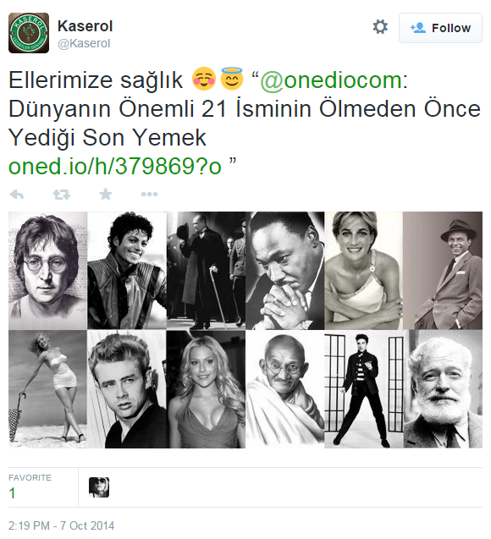Follow the Kaserol account
The width and height of the screenshot is (491, 539).
[440, 28]
